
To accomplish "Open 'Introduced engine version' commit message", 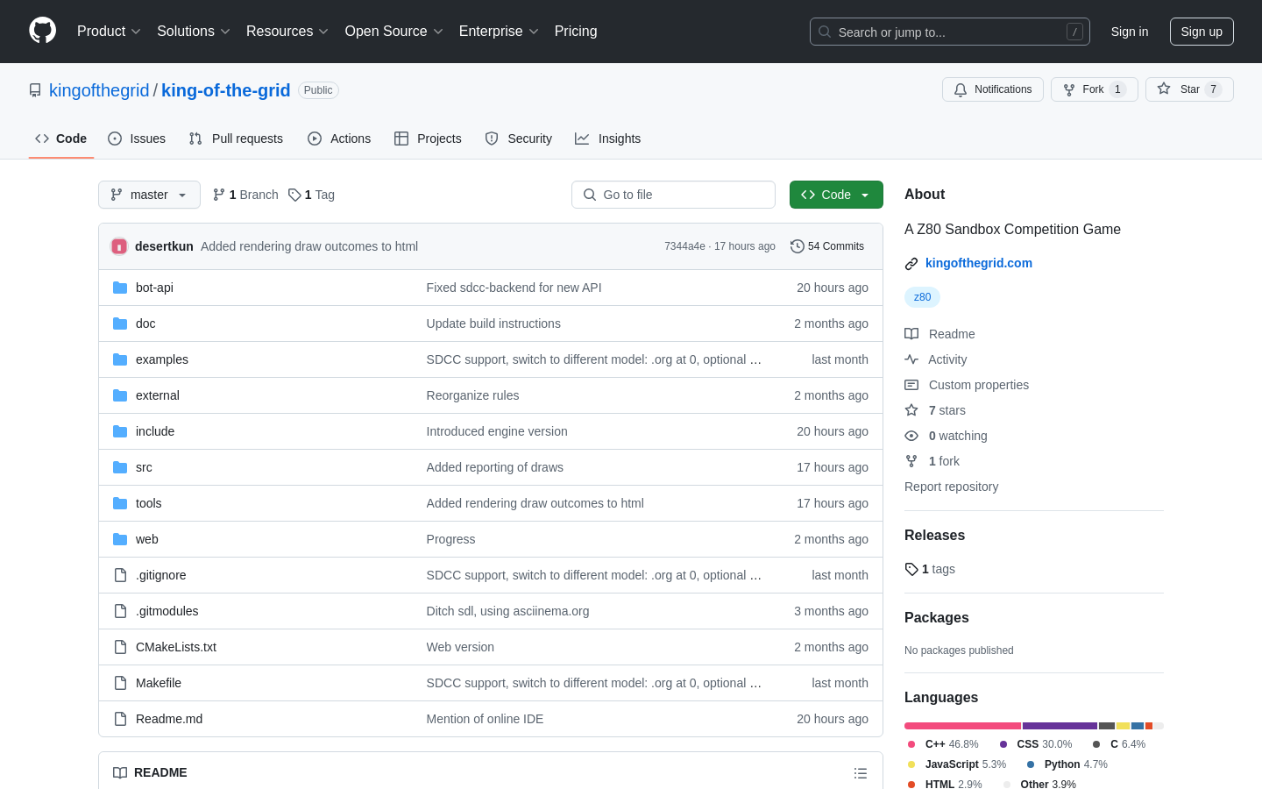I will pos(497,431).
